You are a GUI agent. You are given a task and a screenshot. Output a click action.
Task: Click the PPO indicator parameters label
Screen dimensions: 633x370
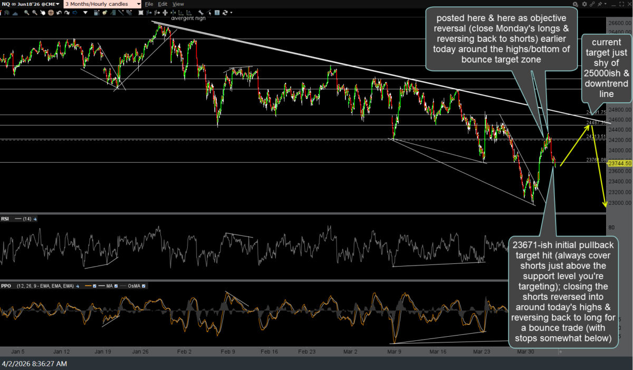(x=45, y=286)
